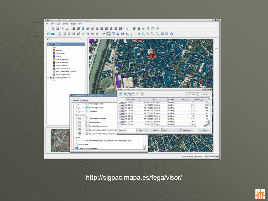Toggle the Render checkbox in status bar
This screenshot has width=268, height=201.
[x=208, y=157]
